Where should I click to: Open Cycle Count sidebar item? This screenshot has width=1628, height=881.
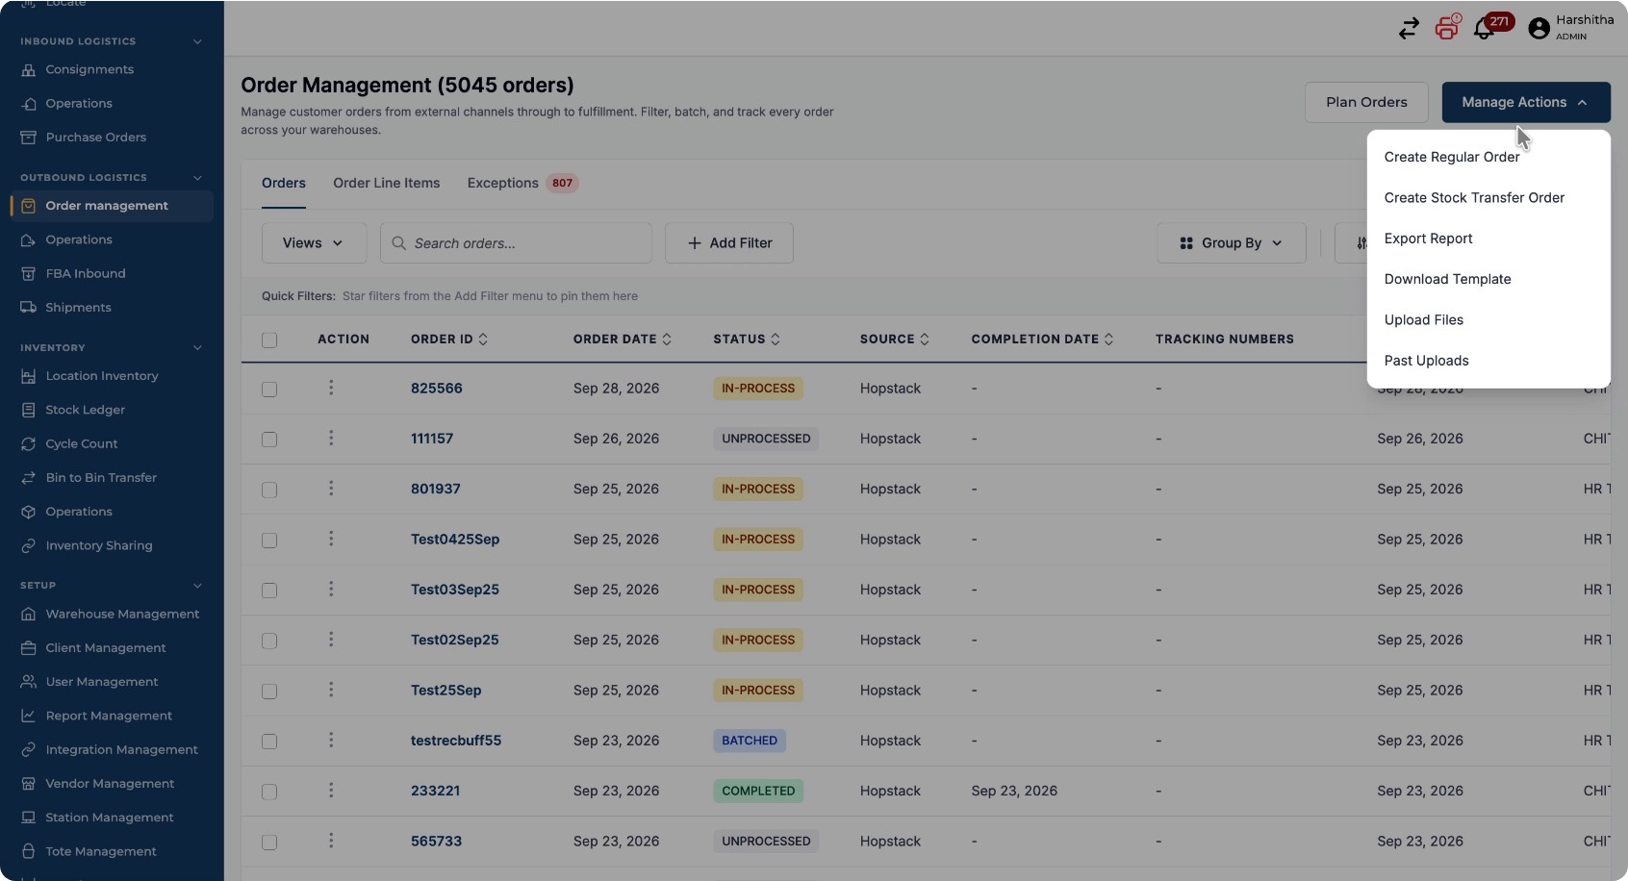81,443
